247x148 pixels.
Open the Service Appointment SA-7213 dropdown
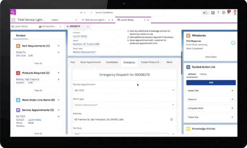click(x=124, y=90)
